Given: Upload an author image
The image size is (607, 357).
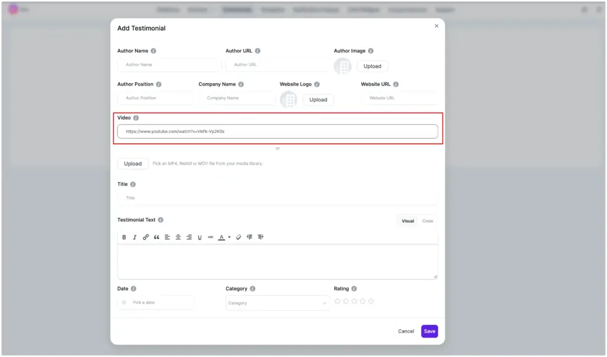Looking at the screenshot, I should click(372, 66).
